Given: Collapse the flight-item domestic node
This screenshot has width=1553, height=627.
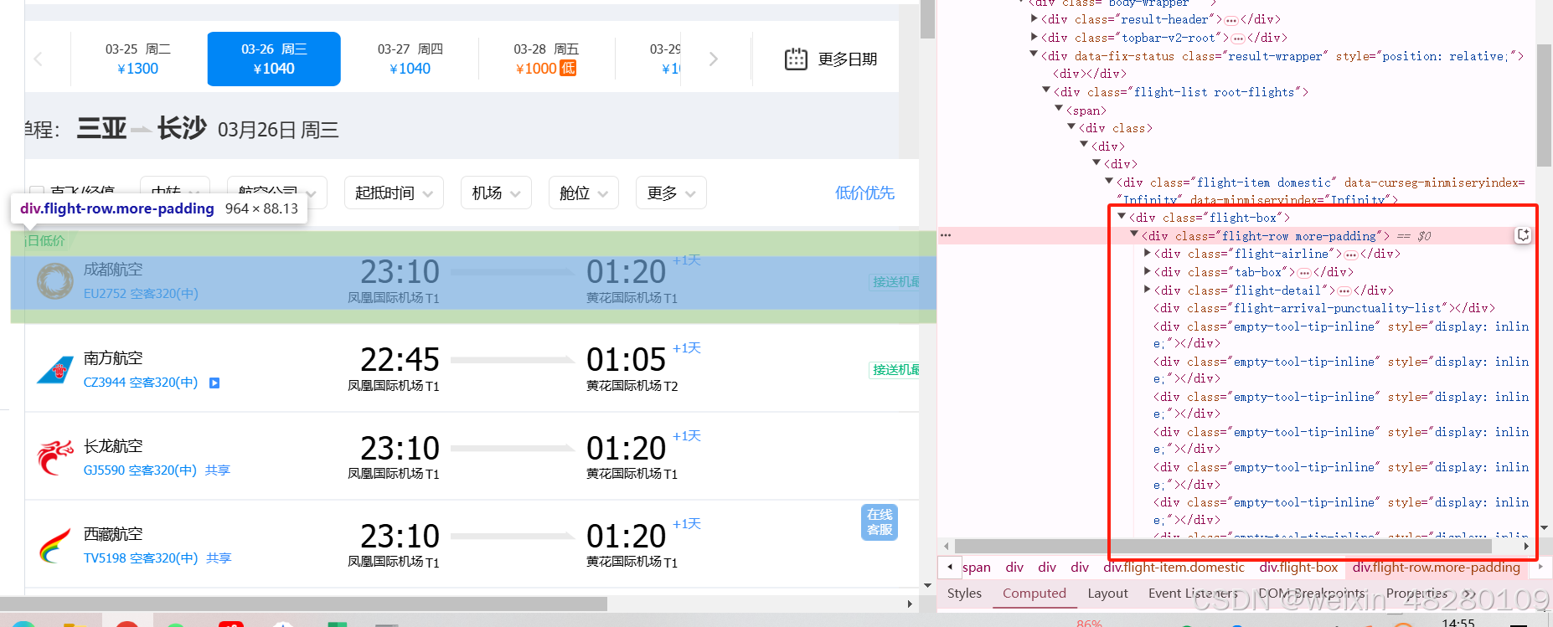Looking at the screenshot, I should point(1110,182).
